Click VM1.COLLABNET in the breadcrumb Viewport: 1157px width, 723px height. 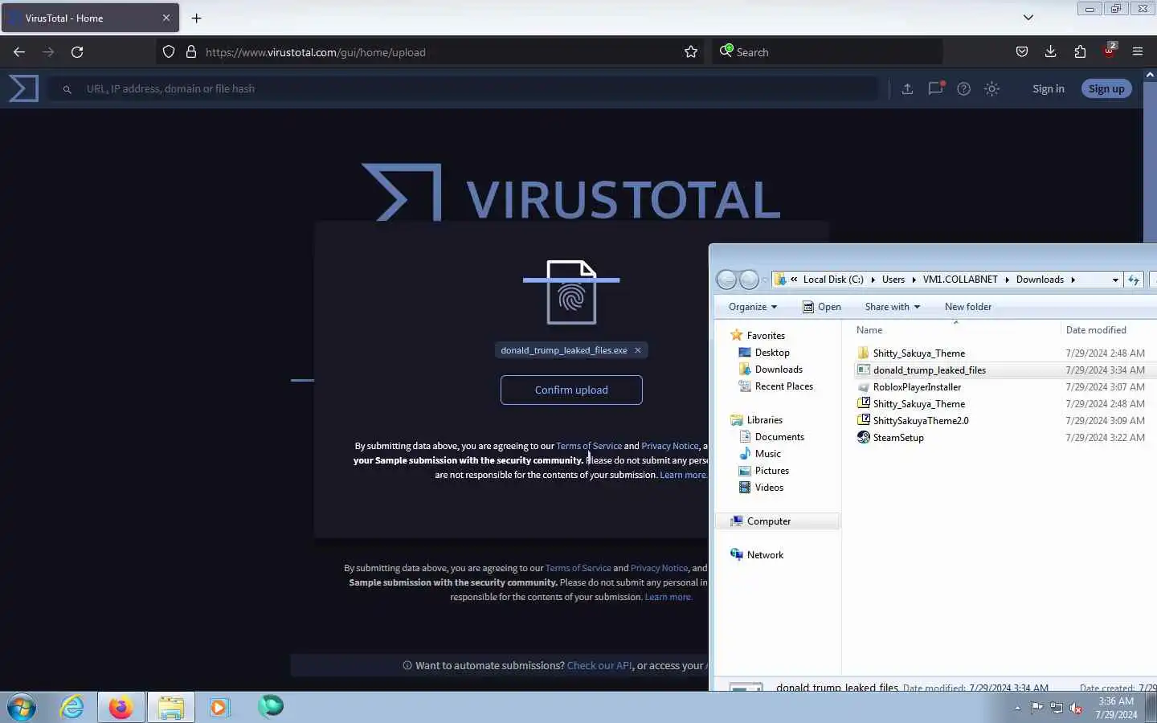tap(960, 280)
